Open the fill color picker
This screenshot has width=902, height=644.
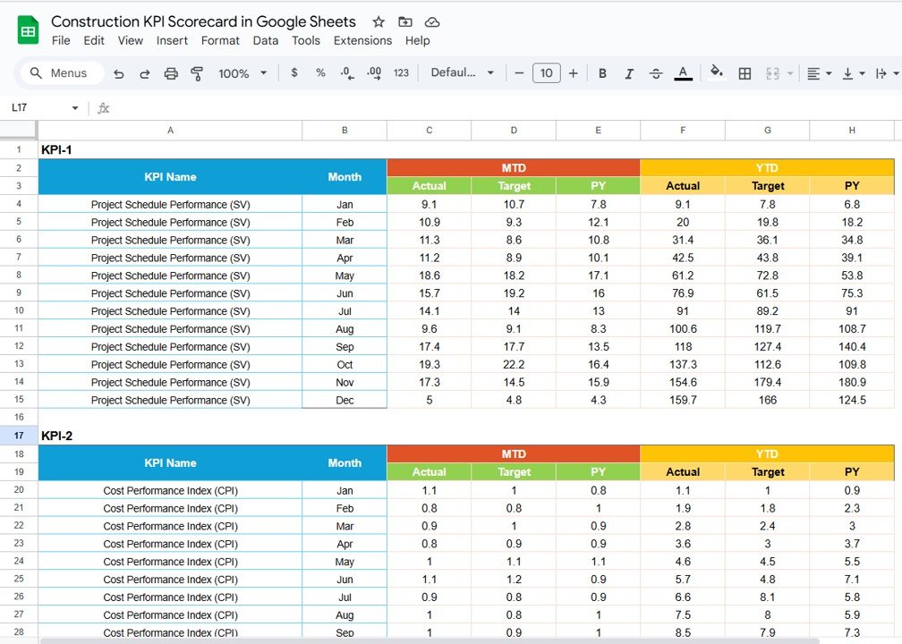click(716, 73)
